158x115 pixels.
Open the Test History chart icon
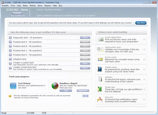coord(13,86)
